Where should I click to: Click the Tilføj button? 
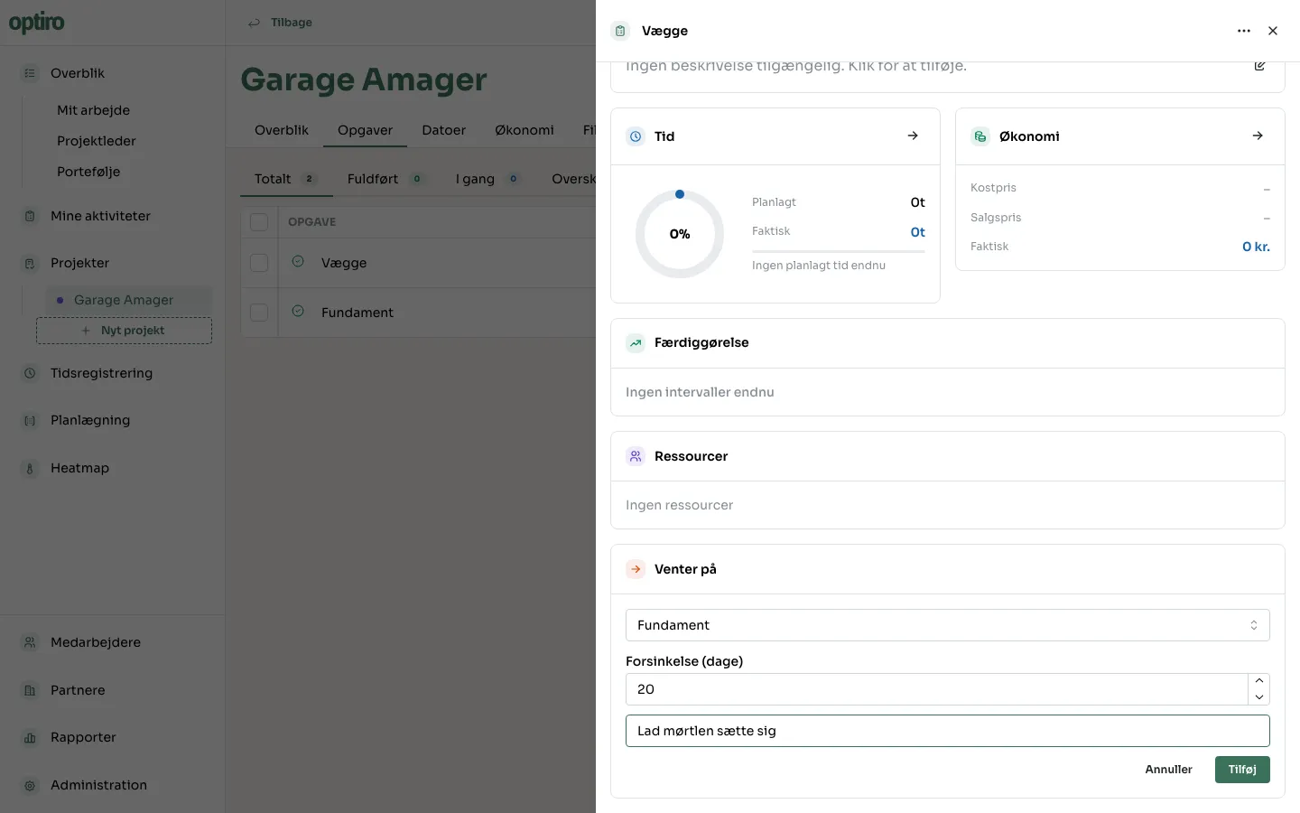tap(1242, 770)
